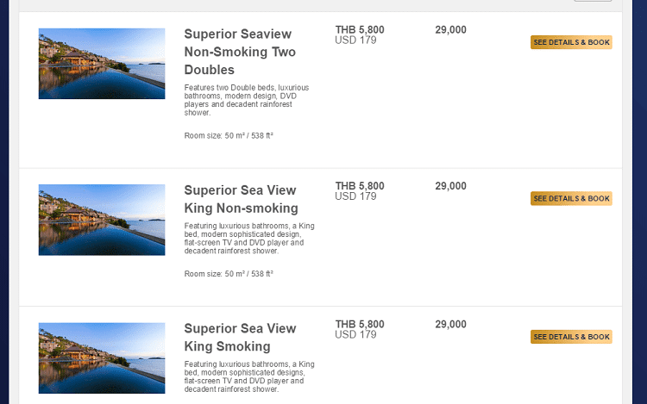Select THB 5,800 price for Two Doubles room
The image size is (647, 404).
[x=360, y=29]
